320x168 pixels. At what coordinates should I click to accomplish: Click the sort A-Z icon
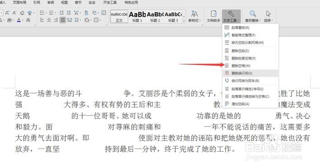[86, 13]
